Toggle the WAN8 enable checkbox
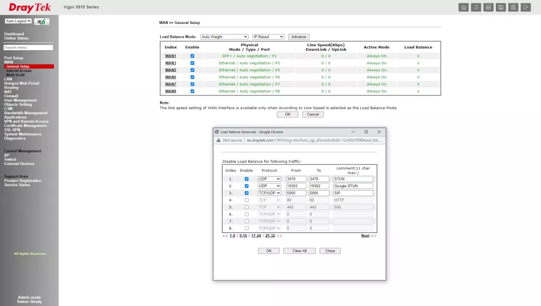The image size is (541, 306). tap(192, 91)
